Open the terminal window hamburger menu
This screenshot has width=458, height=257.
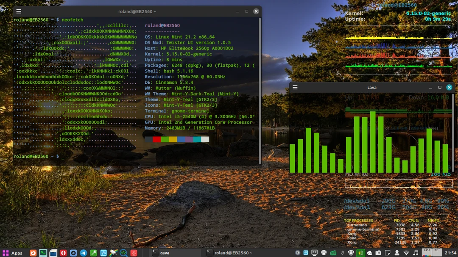point(18,11)
